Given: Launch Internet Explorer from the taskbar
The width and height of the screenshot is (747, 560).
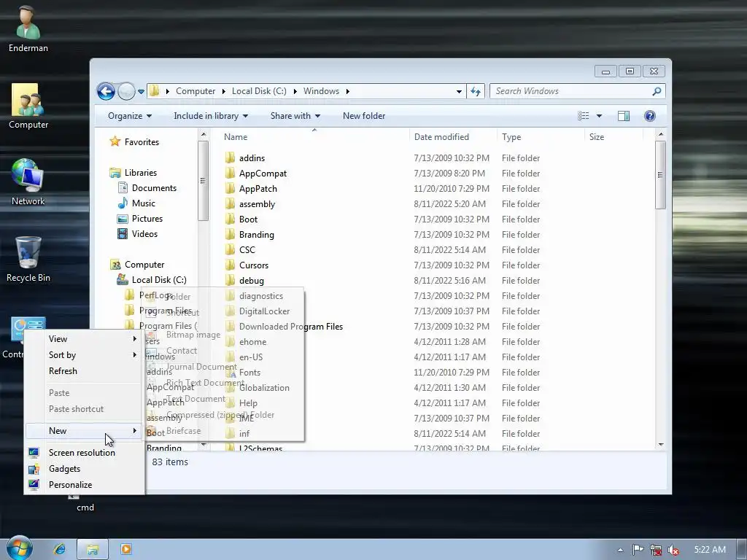Looking at the screenshot, I should point(59,549).
